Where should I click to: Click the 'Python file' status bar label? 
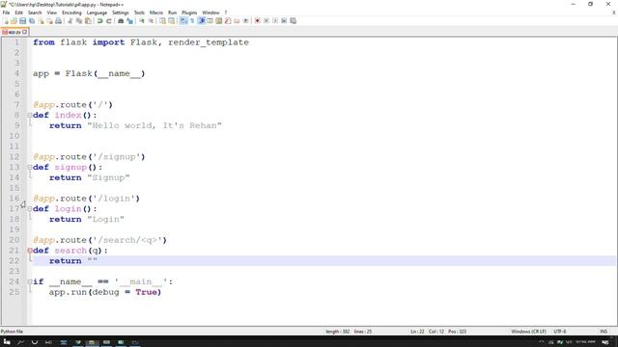click(x=12, y=332)
